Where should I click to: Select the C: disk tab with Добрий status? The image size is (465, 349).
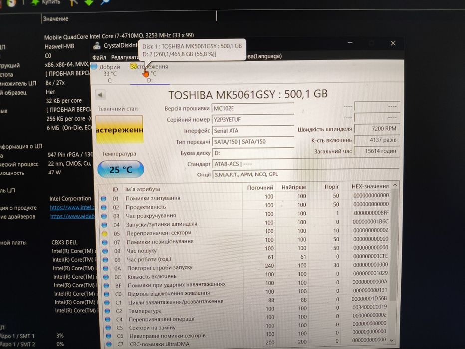pos(109,73)
